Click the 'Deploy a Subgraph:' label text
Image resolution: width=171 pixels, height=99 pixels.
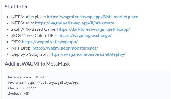[x=30, y=54]
